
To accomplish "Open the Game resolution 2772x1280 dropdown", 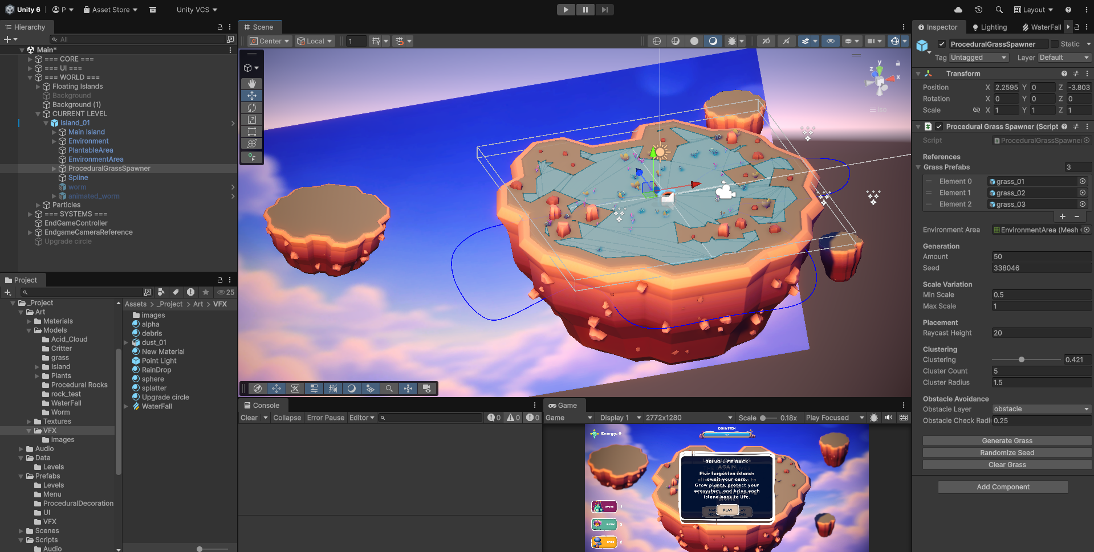I will click(689, 418).
